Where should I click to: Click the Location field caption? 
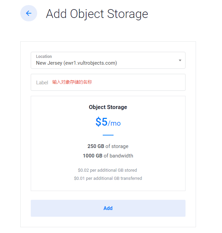44,57
